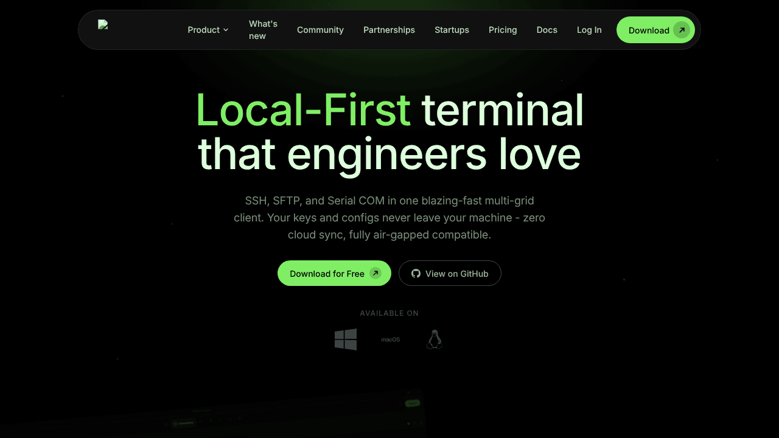The height and width of the screenshot is (438, 779).
Task: Click the Download for Free button
Action: click(334, 273)
